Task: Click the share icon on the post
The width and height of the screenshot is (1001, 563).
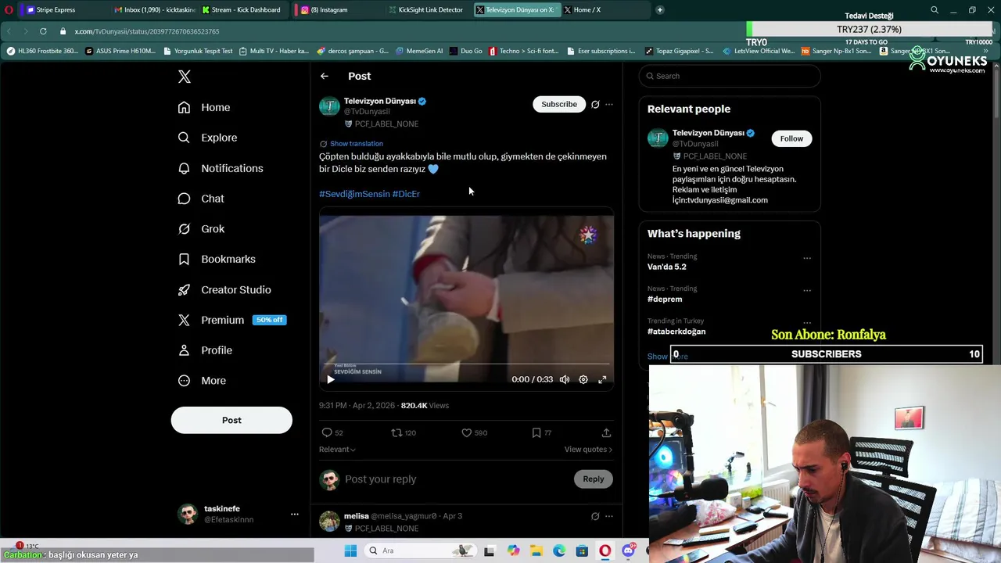Action: (x=606, y=432)
